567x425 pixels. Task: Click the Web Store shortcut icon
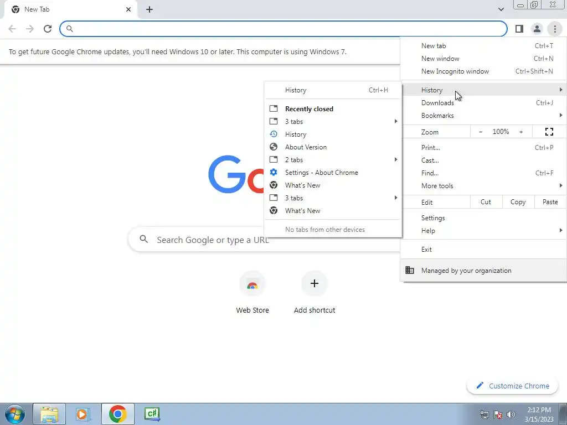[252, 284]
